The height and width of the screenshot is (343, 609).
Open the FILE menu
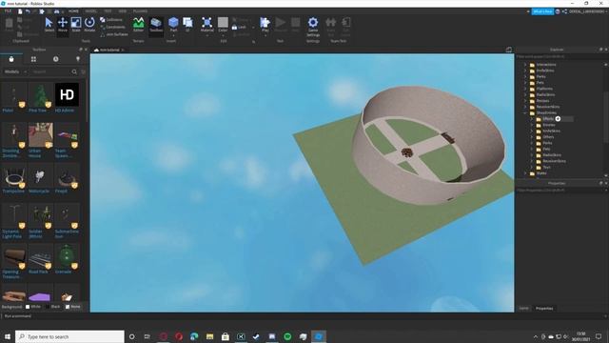[8, 11]
